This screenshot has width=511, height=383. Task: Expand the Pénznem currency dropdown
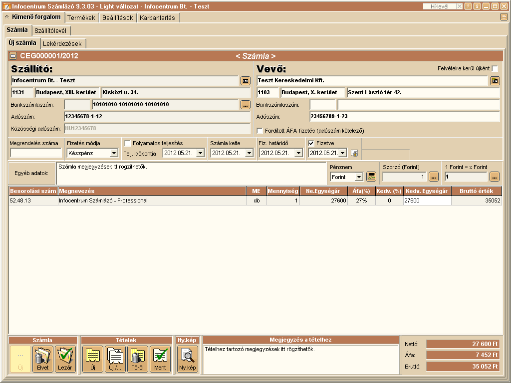pyautogui.click(x=359, y=177)
